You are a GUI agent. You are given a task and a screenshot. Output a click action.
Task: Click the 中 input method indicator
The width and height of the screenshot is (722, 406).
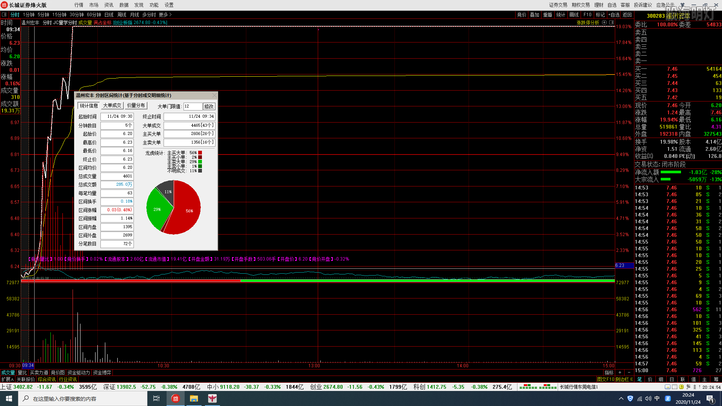[x=657, y=398]
